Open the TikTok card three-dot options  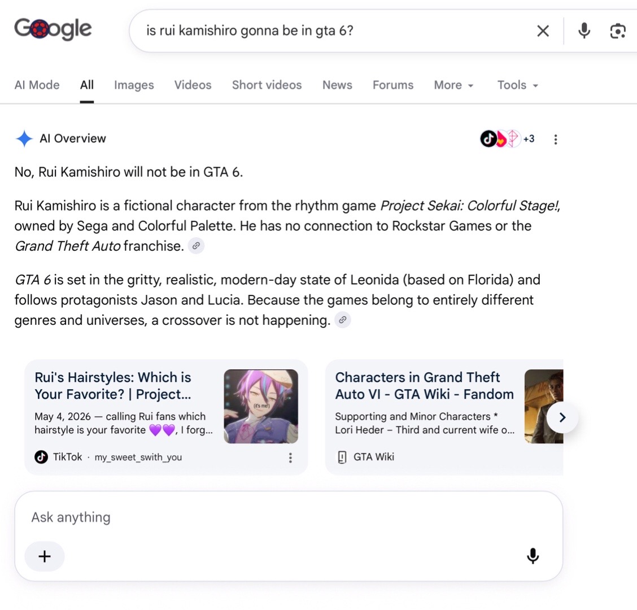[290, 457]
